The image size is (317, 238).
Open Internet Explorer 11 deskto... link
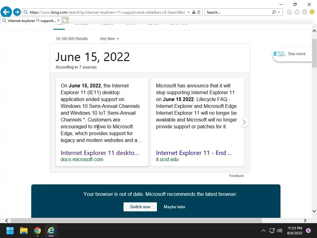tap(100, 153)
